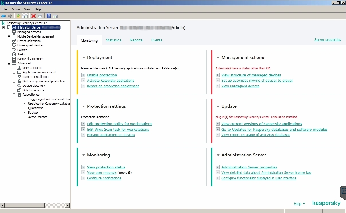Click the Device discovery magnifier icon
This screenshot has height=213, width=346.
(19, 86)
